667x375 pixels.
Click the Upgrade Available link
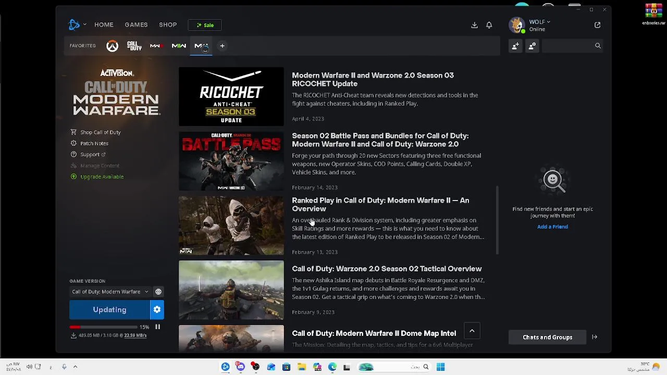(102, 177)
